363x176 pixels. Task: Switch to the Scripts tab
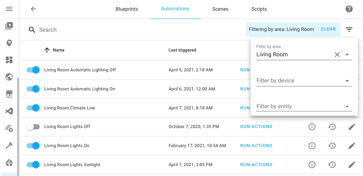(x=259, y=9)
